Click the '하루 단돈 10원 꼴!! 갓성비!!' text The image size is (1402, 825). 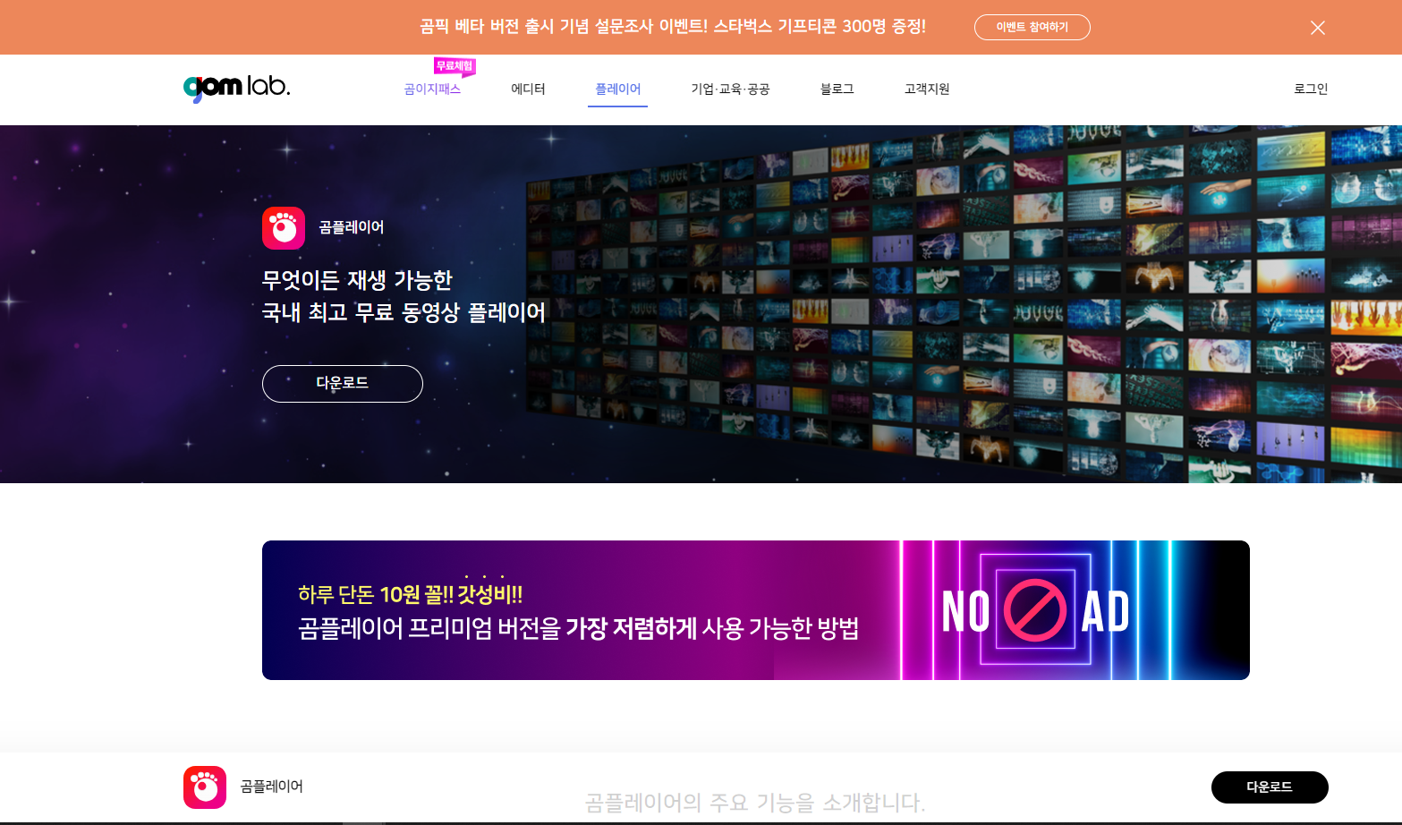(x=411, y=593)
